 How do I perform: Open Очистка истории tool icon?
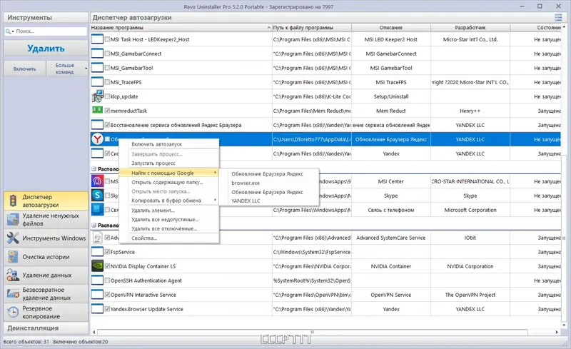[13, 257]
